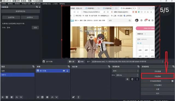Viewport: 175px width, 101px height.
Task: Add a scene transition with plus icon
Action: point(127,79)
